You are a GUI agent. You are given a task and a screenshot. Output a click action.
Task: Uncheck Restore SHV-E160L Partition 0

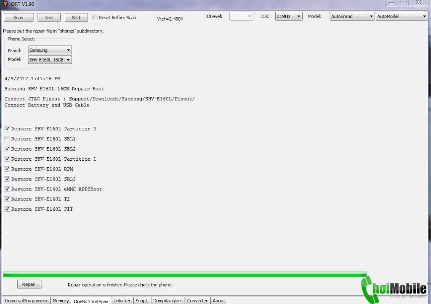pyautogui.click(x=8, y=129)
